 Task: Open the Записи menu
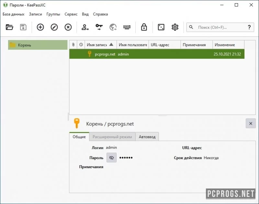click(35, 14)
